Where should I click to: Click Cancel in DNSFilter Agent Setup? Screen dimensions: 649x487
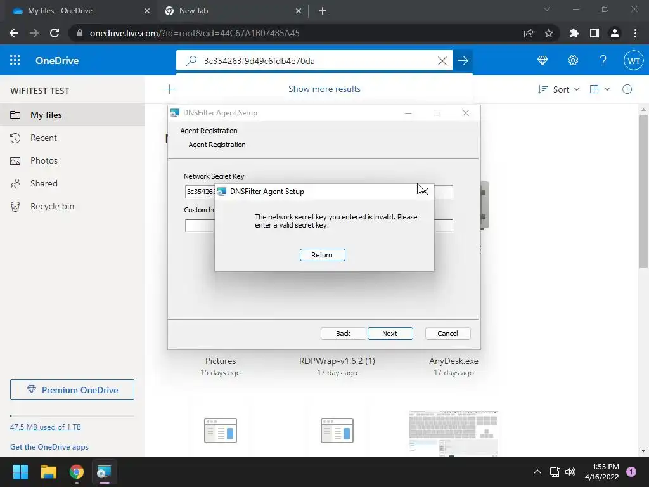pyautogui.click(x=447, y=334)
